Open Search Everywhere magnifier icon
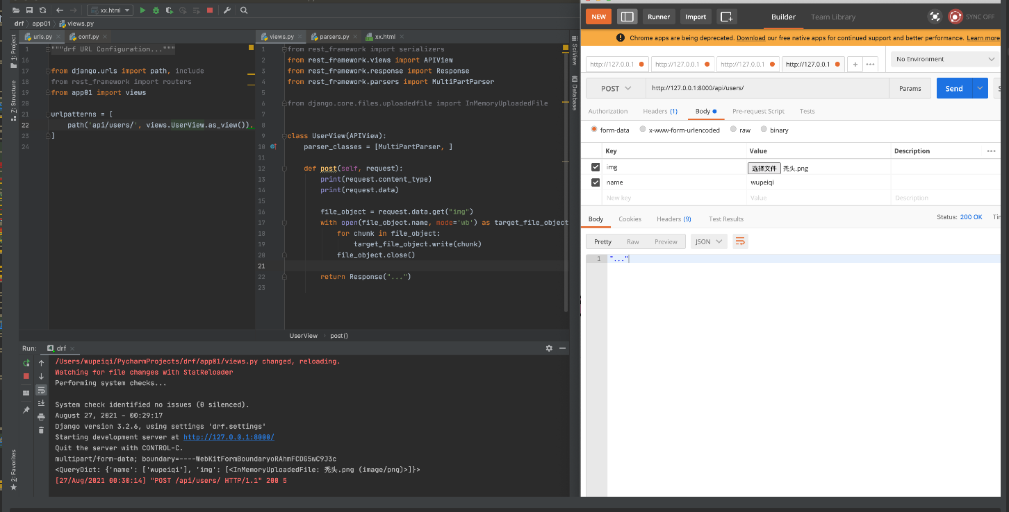 (244, 10)
